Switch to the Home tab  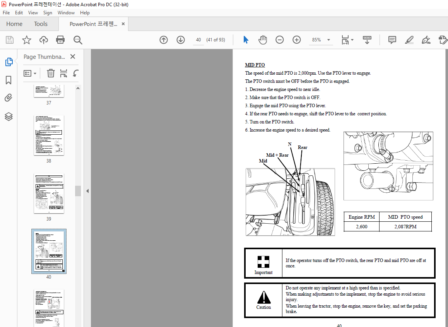tap(14, 24)
